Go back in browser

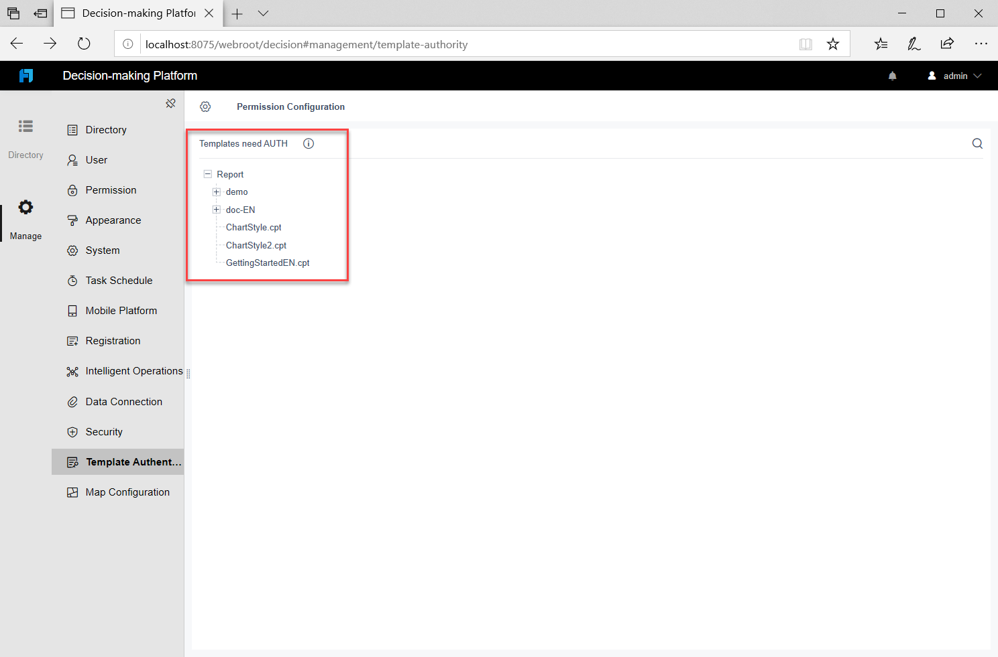[x=17, y=44]
